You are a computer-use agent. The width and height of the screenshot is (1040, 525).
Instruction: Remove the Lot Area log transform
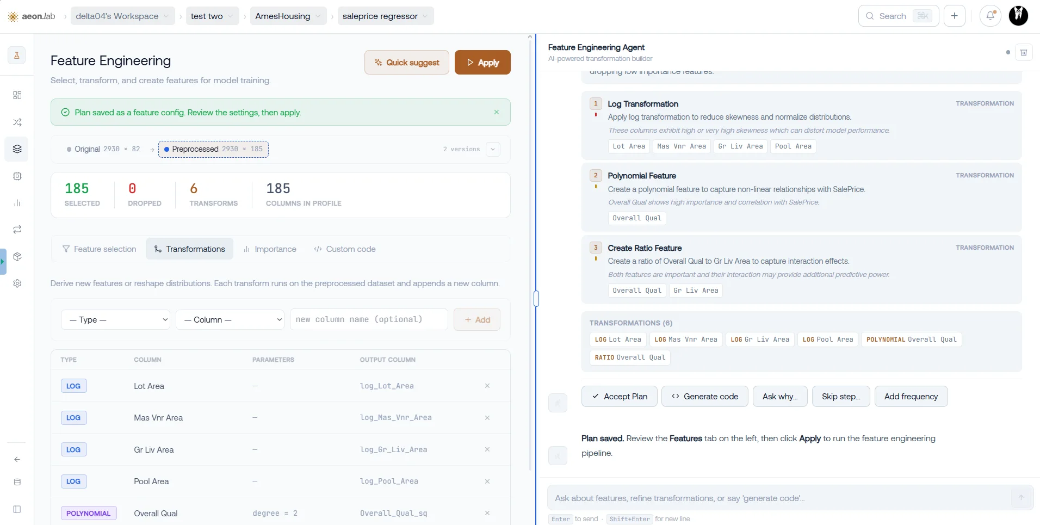pos(487,386)
